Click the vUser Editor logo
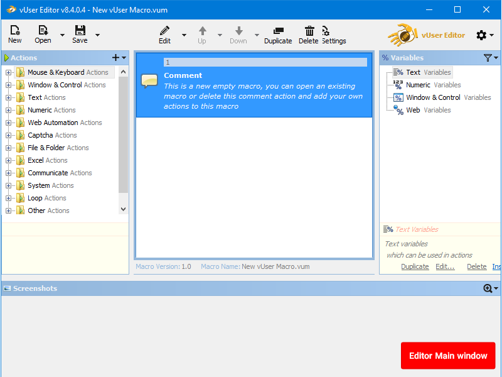This screenshot has height=377, width=502. (x=403, y=35)
